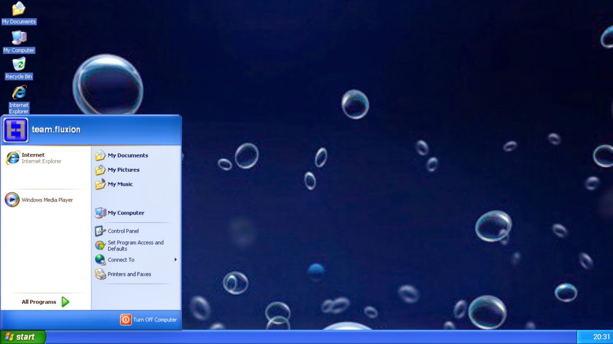
Task: Open Printers and Faxes
Action: point(129,274)
